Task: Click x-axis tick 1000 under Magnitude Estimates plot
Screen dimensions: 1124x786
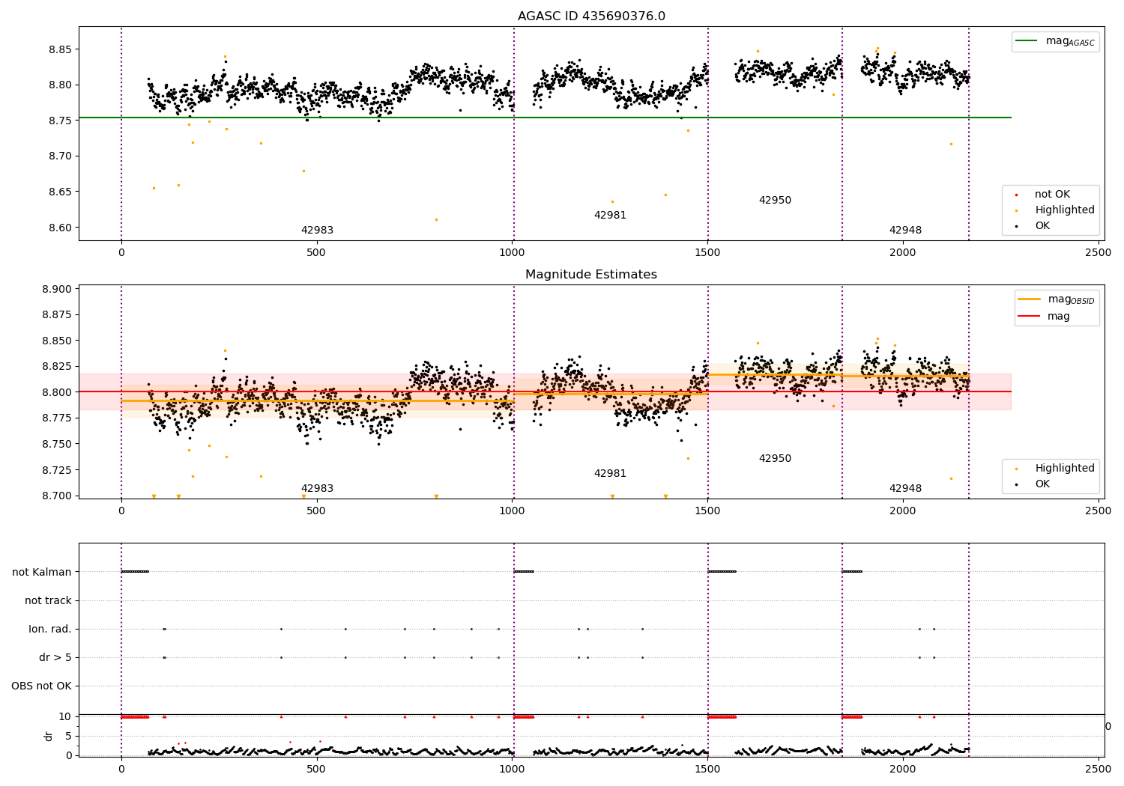Action: click(512, 511)
